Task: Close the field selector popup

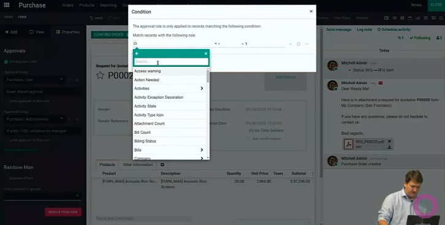Action: point(206,53)
